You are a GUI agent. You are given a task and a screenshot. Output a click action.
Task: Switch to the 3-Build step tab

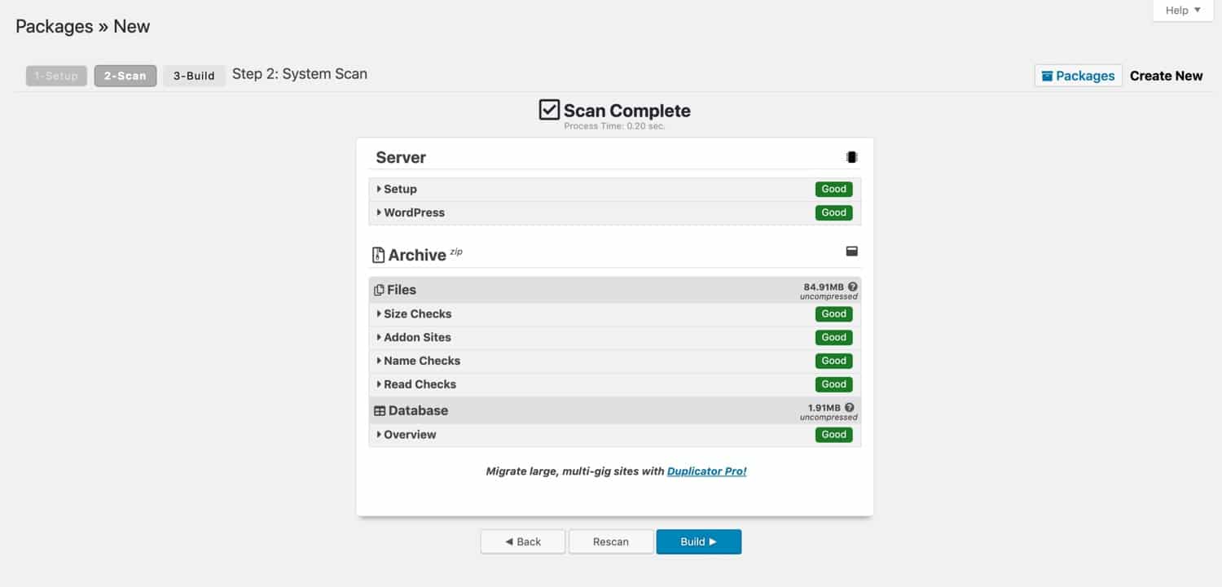[x=194, y=75]
